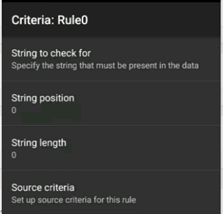Image resolution: width=223 pixels, height=214 pixels.
Task: Click the word 'Rule0' in the header
Action: click(x=73, y=20)
